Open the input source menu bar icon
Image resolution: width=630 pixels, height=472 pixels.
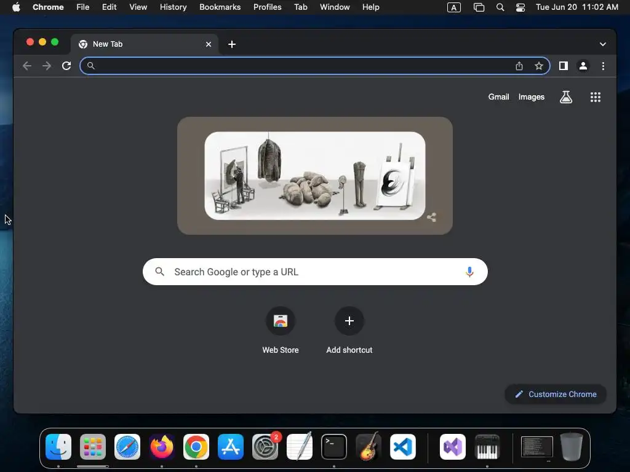(x=453, y=7)
